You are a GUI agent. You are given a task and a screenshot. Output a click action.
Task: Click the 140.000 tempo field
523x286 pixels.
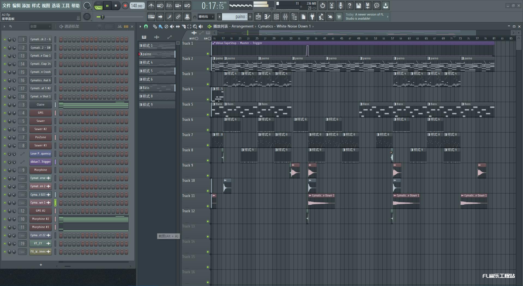pos(137,6)
